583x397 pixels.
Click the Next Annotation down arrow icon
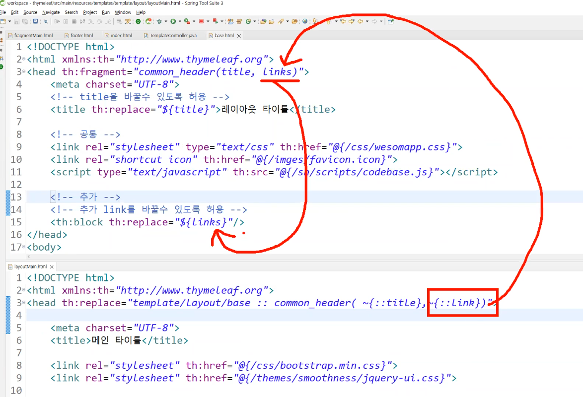[314, 21]
